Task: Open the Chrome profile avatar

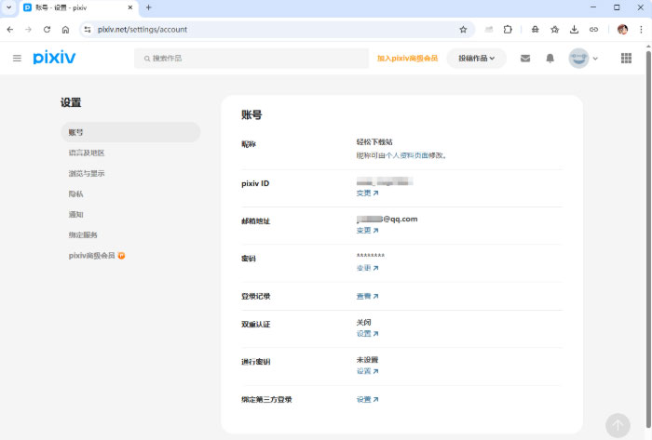Action: pos(622,30)
